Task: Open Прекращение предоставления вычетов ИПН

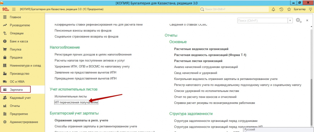Action: [x=86, y=78]
